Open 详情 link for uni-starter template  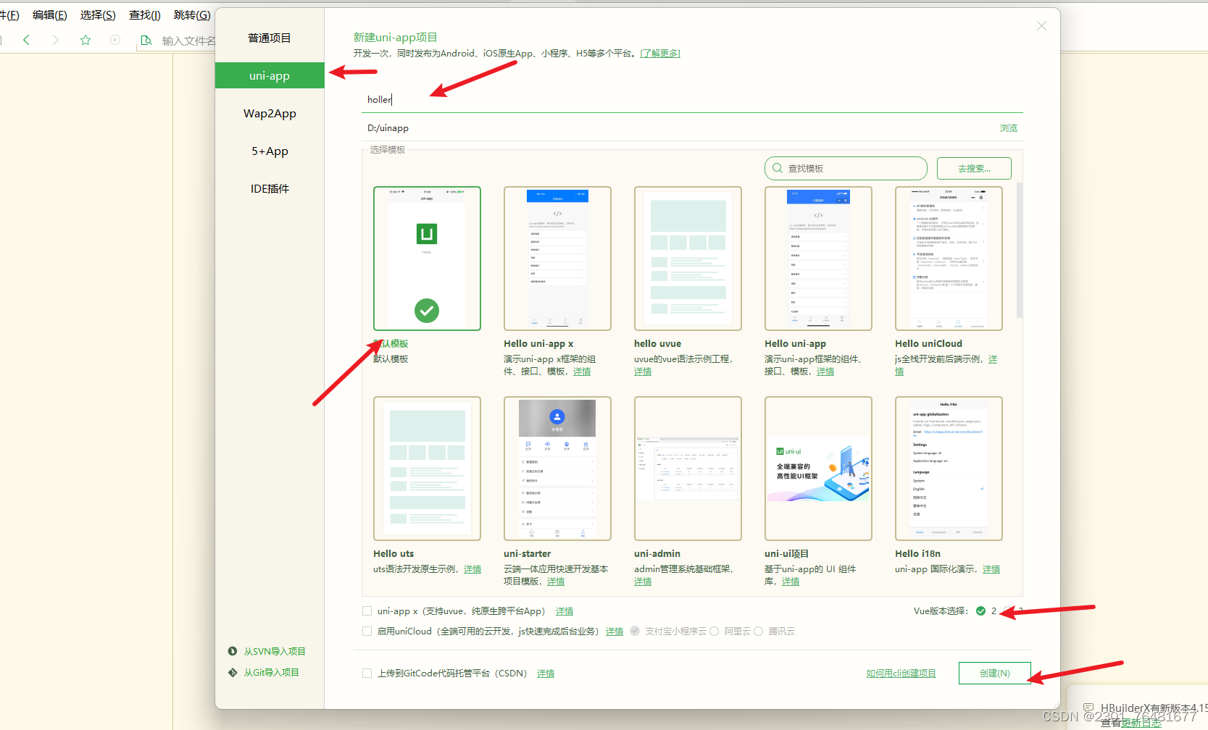coord(556,582)
